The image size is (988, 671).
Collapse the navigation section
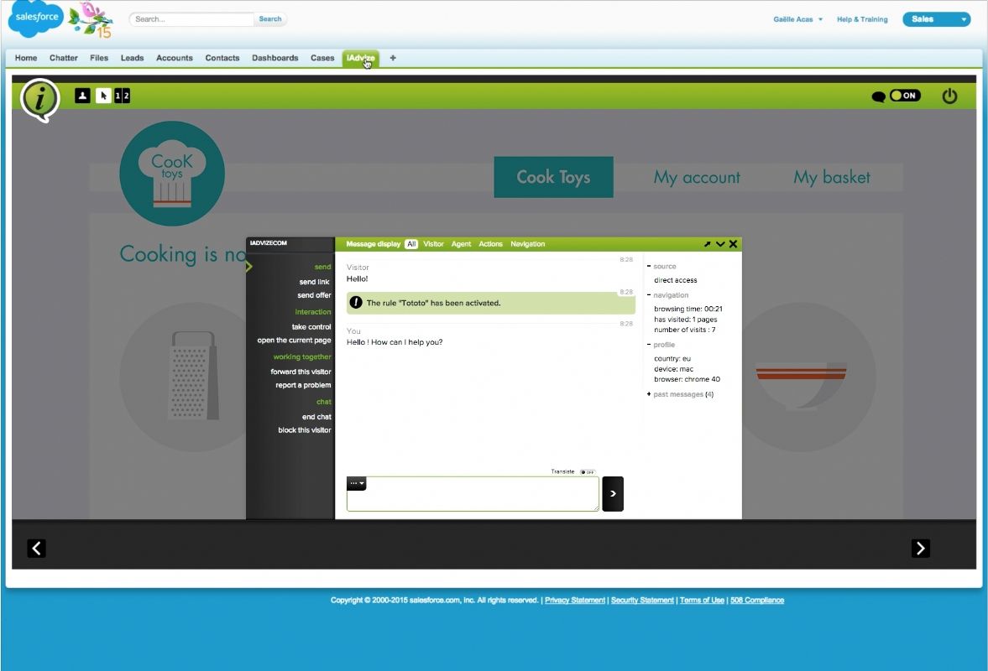648,295
